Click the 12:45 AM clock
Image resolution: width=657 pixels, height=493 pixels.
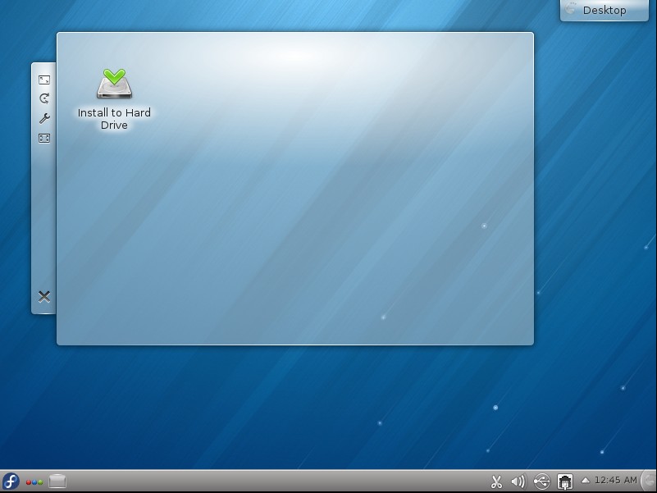(x=615, y=480)
